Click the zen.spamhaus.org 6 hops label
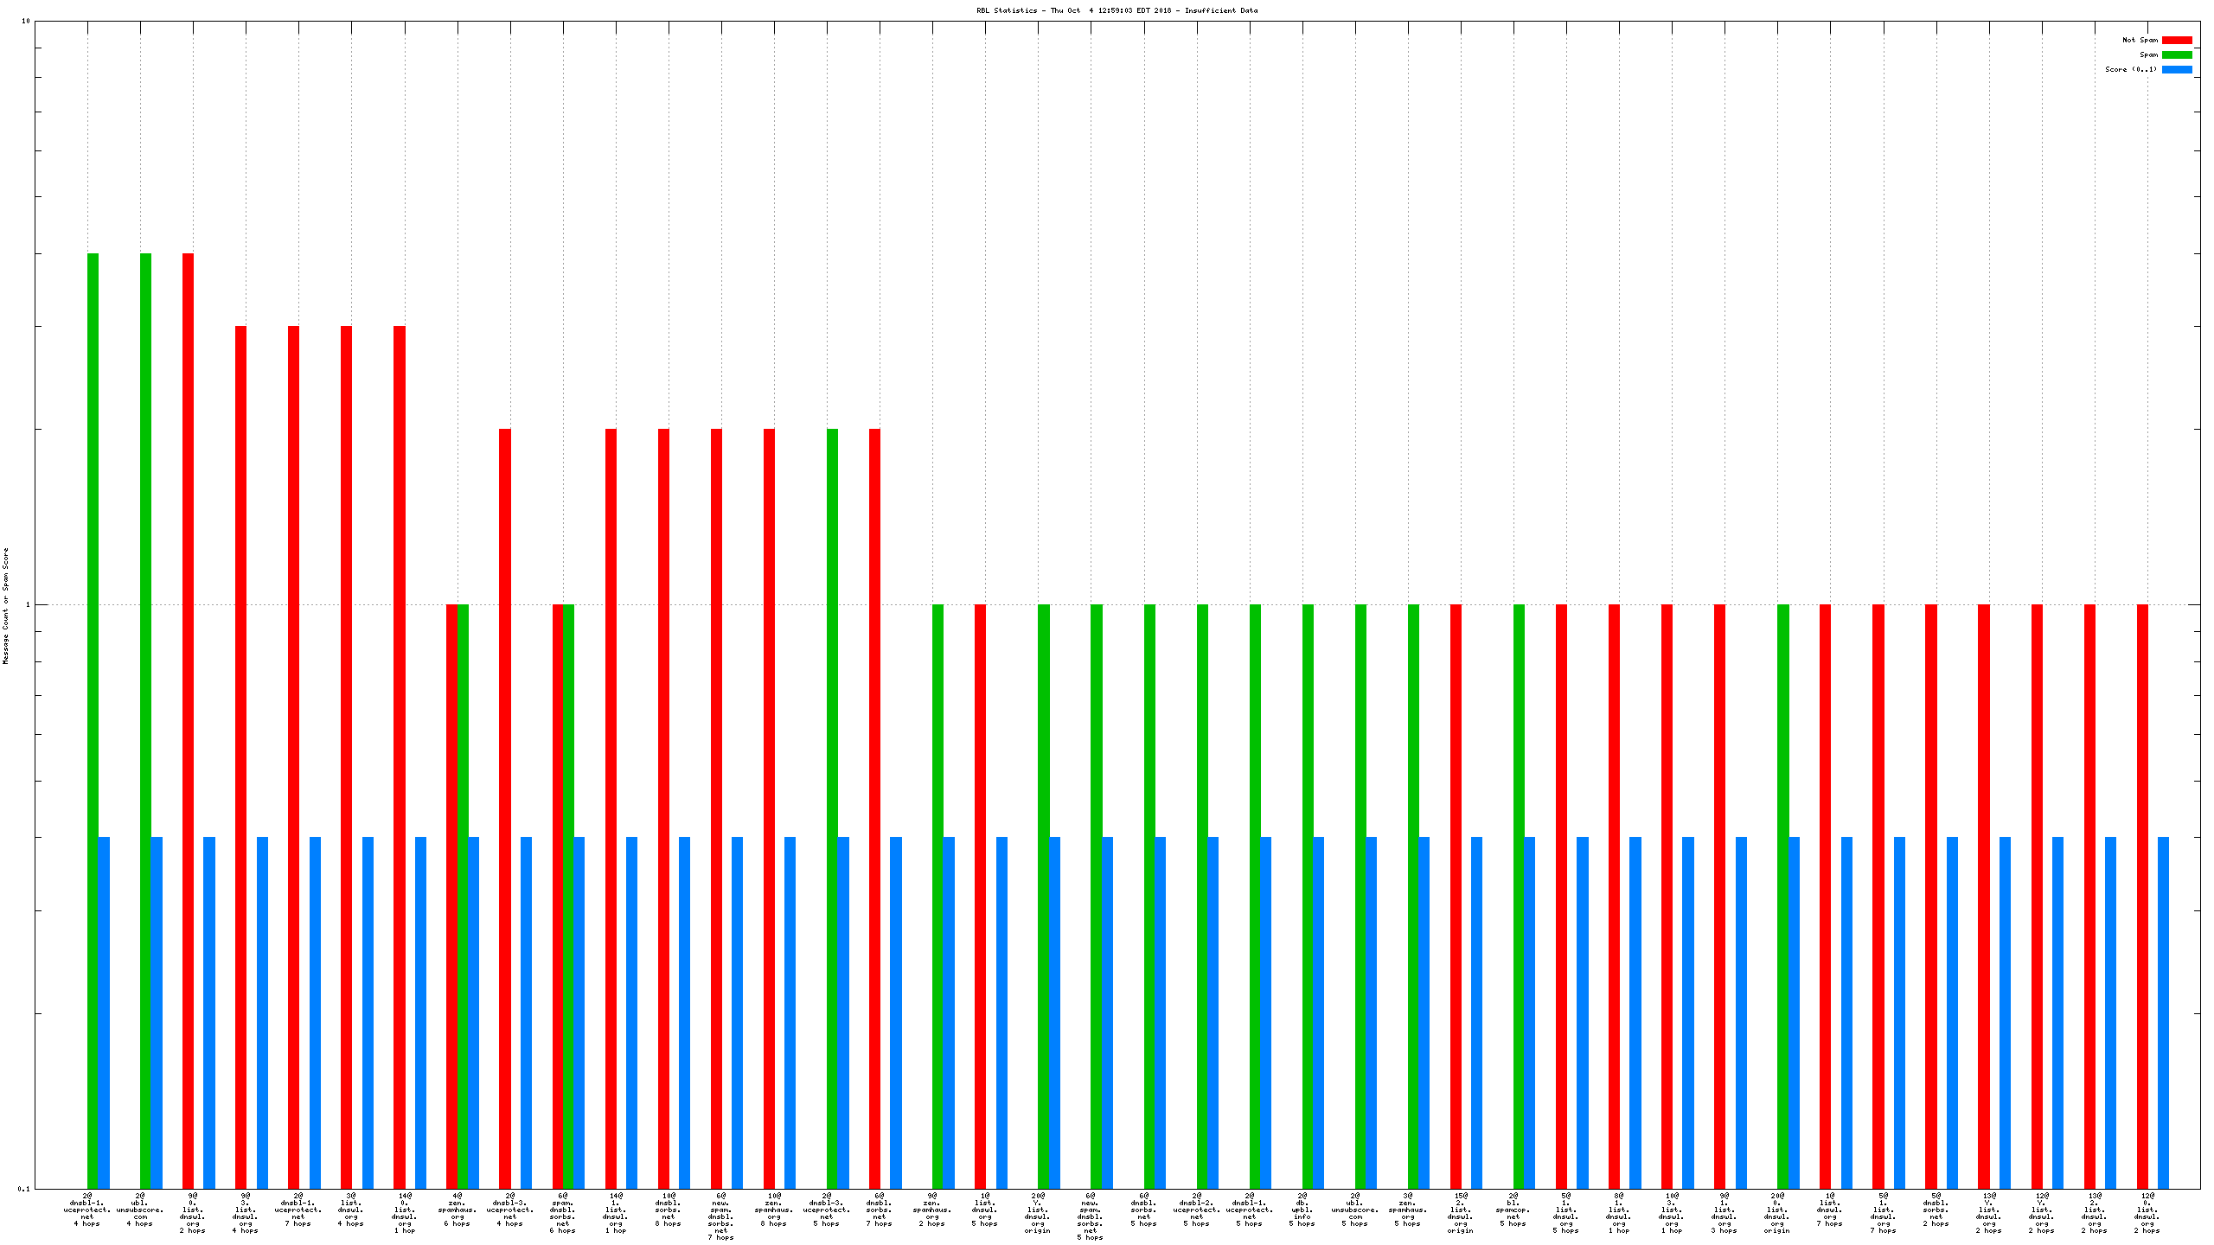Screen dimensions: 2214x1245 click(457, 1210)
